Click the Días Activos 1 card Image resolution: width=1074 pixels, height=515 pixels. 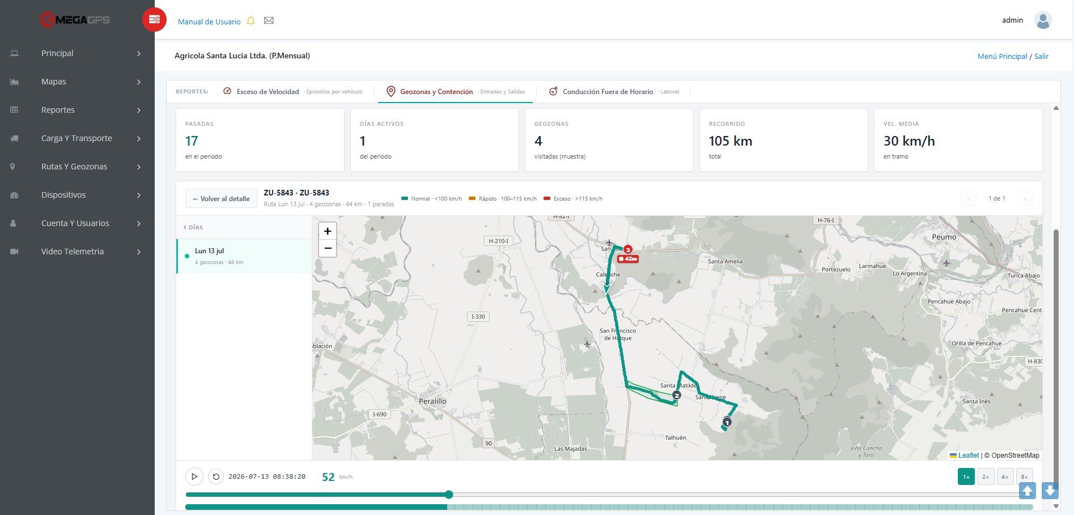[435, 140]
